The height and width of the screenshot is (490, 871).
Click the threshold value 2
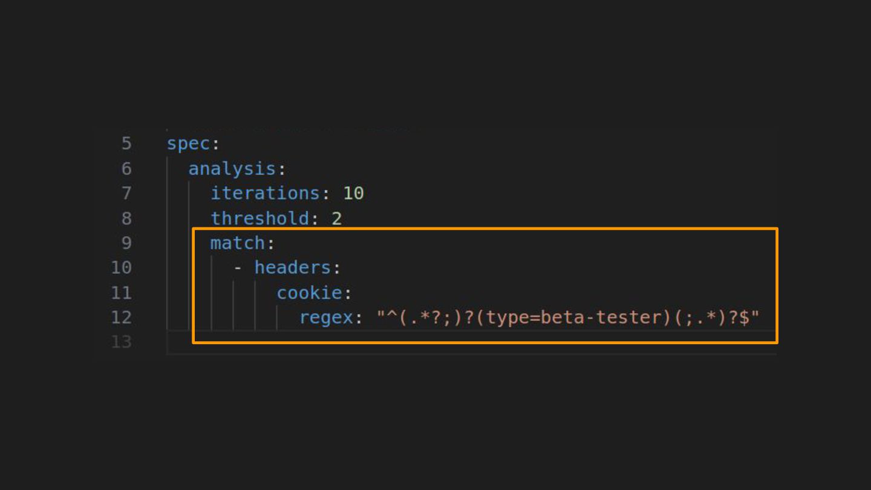click(337, 218)
